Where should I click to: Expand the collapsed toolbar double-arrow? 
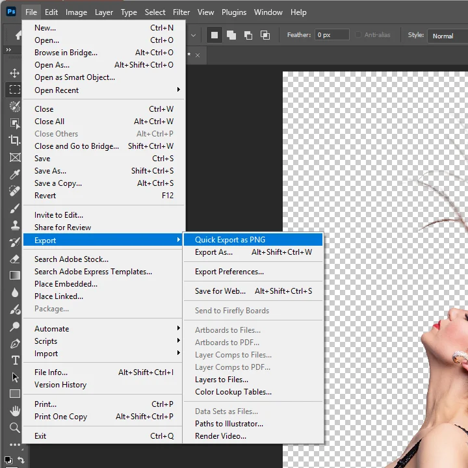(x=8, y=49)
